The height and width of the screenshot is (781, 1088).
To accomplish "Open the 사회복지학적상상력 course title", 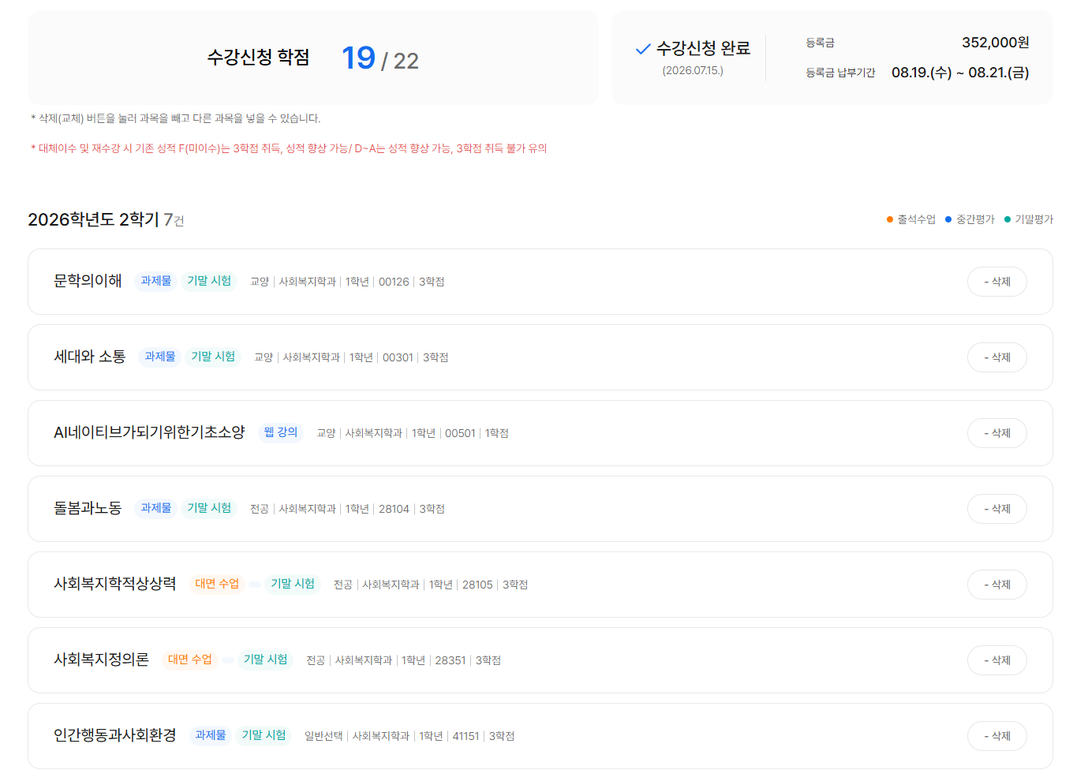I will point(115,584).
